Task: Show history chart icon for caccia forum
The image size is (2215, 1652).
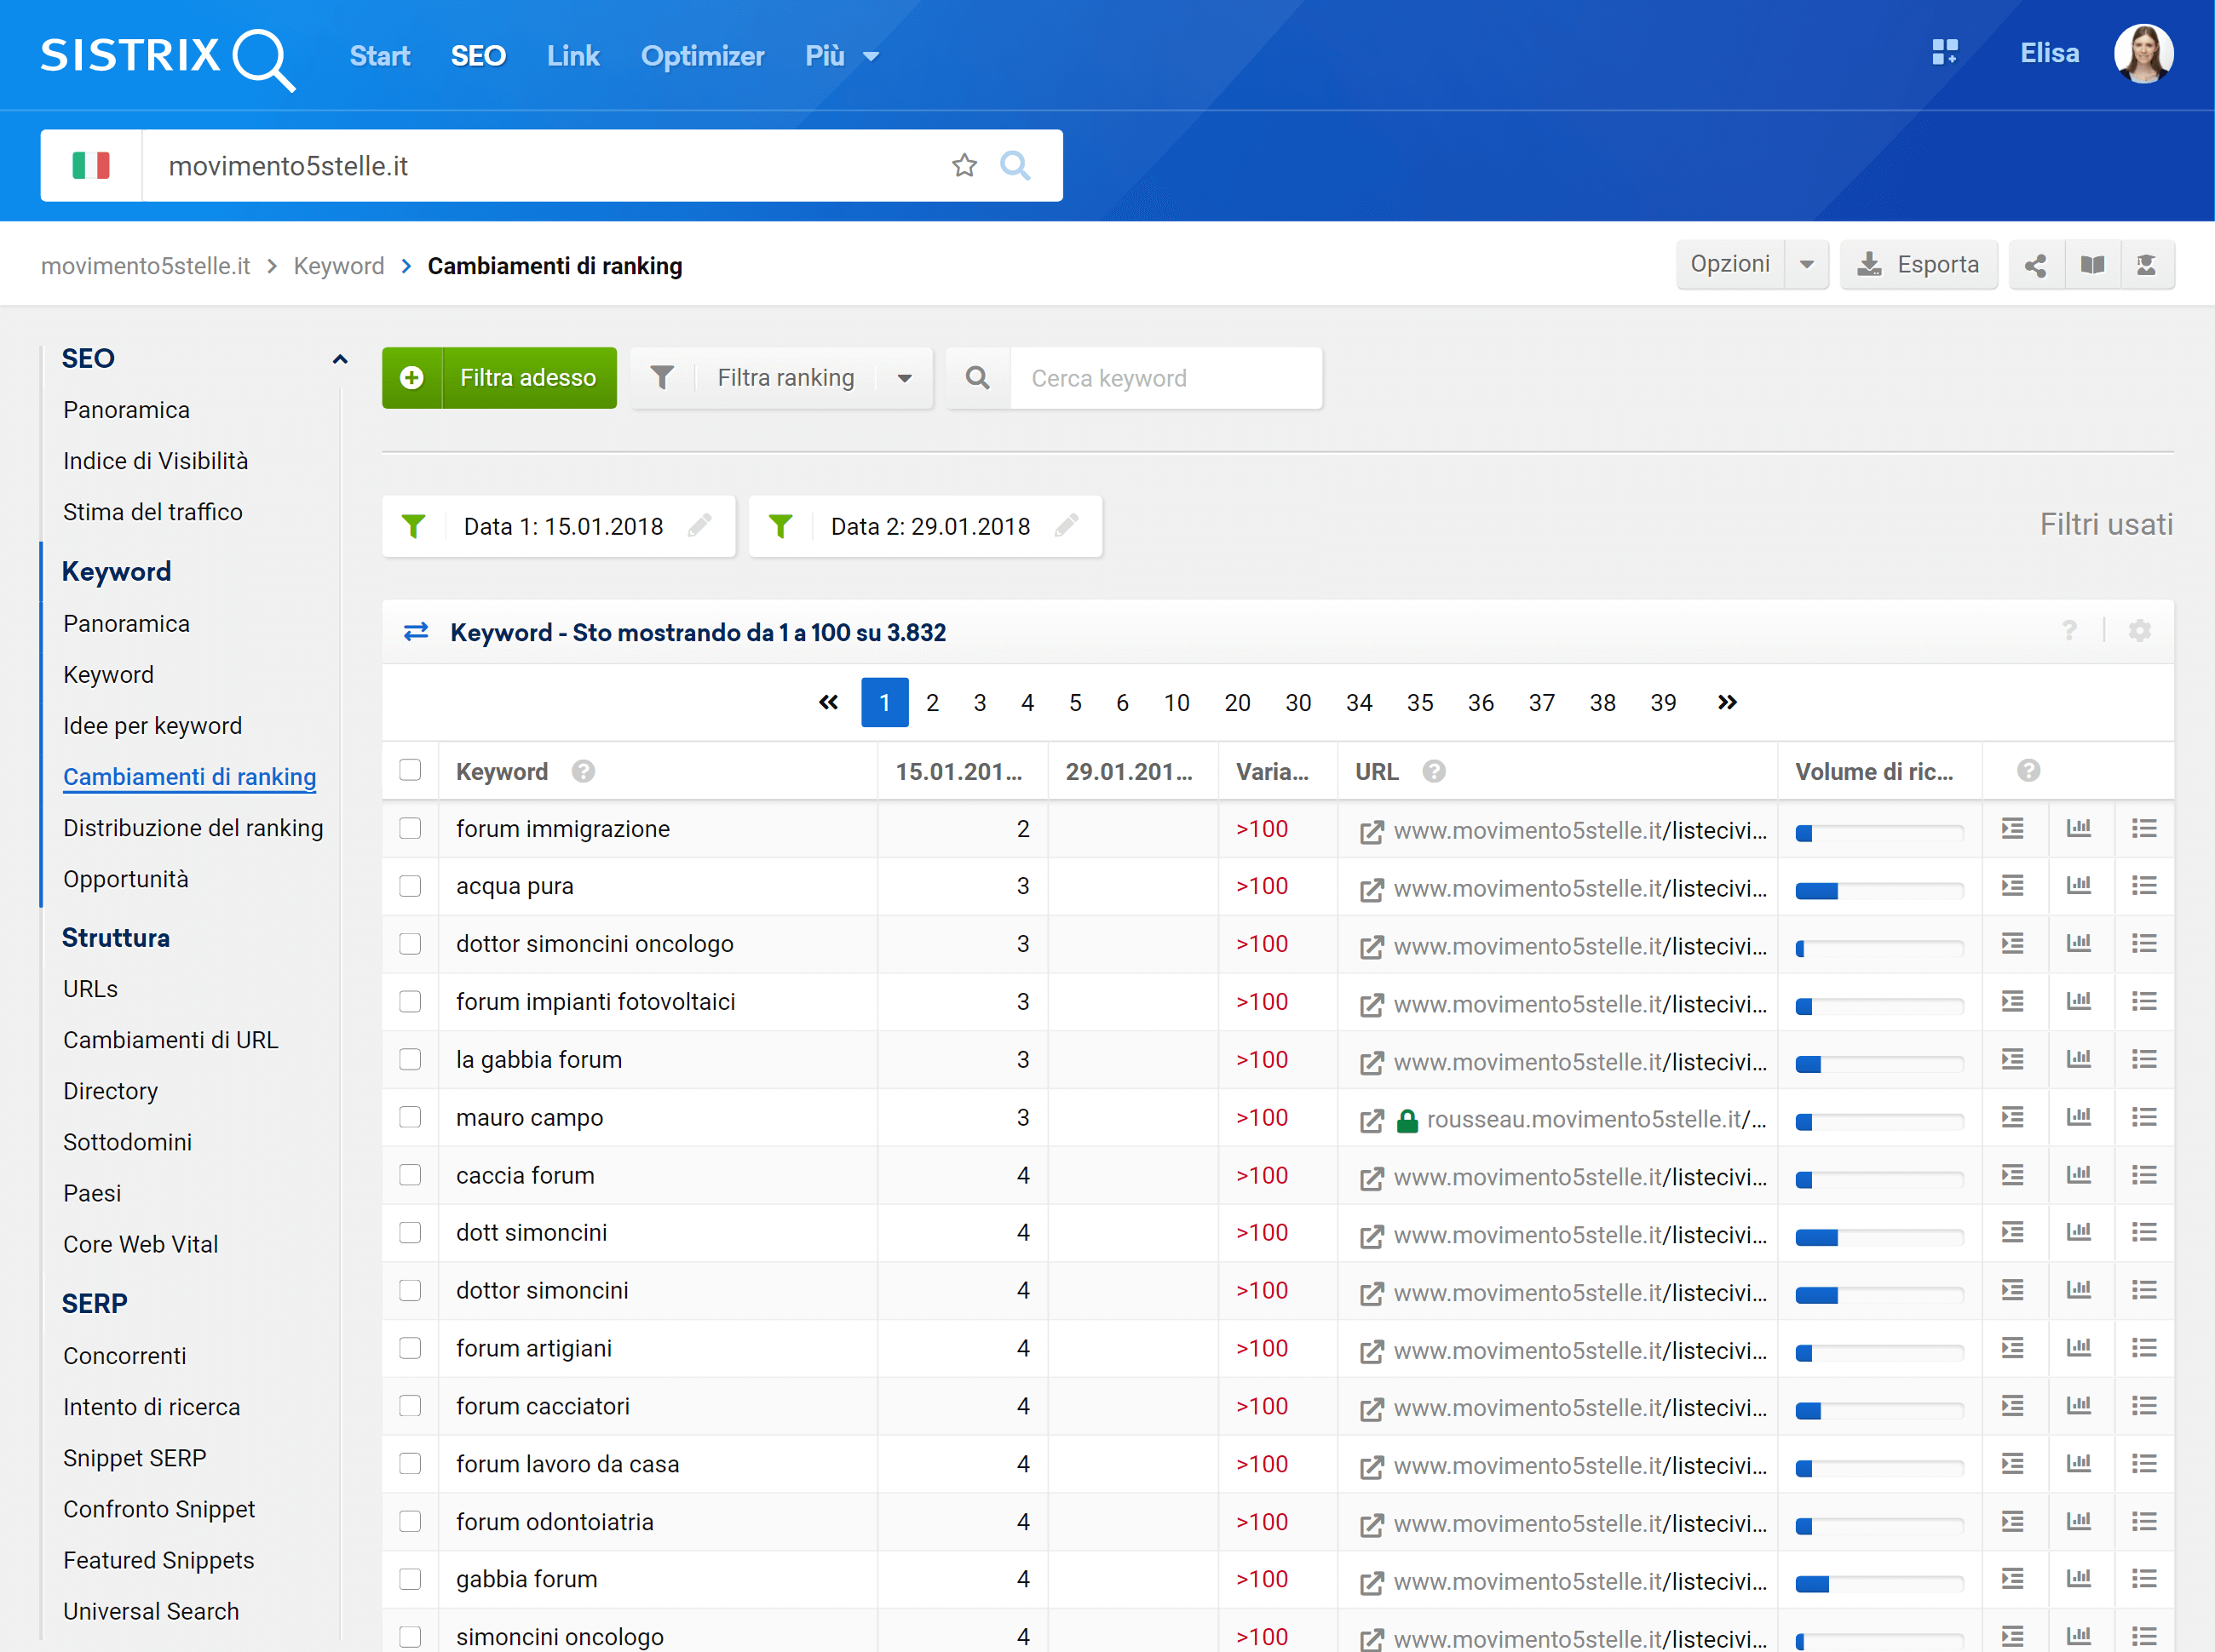Action: point(2079,1174)
